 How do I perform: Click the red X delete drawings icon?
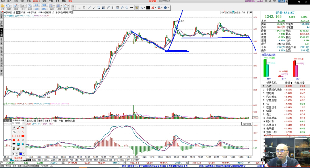pyautogui.click(x=153, y=8)
